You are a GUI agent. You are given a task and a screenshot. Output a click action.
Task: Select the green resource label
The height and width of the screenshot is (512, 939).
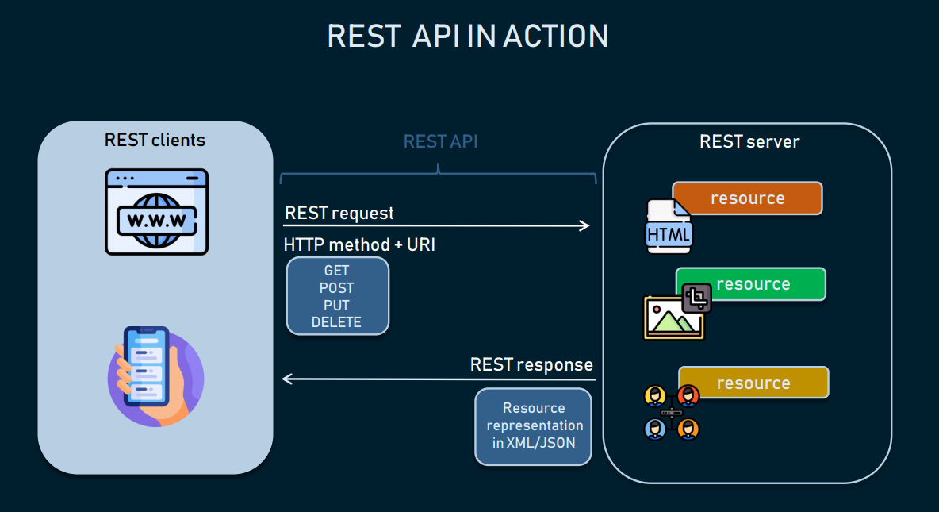(x=750, y=283)
